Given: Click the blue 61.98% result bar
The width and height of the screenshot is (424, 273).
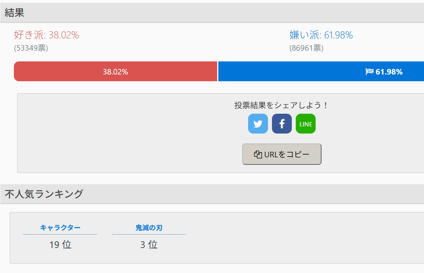Looking at the screenshot, I should [321, 71].
